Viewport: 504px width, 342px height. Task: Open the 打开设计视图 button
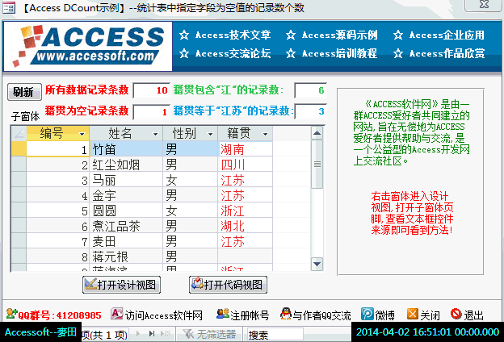[121, 285]
